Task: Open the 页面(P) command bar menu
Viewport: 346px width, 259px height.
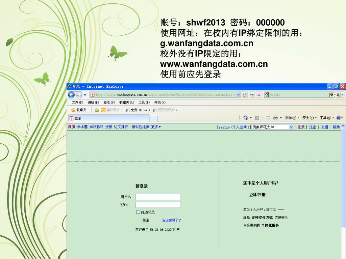Action: coord(292,118)
